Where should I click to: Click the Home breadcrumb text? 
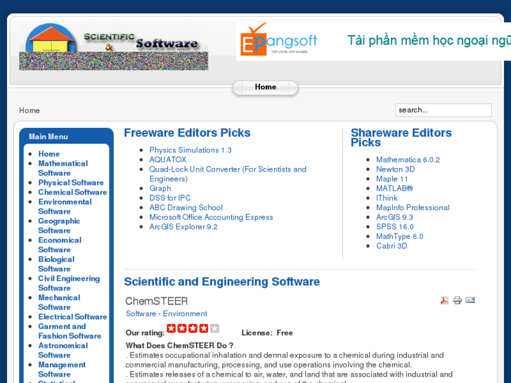[x=30, y=110]
